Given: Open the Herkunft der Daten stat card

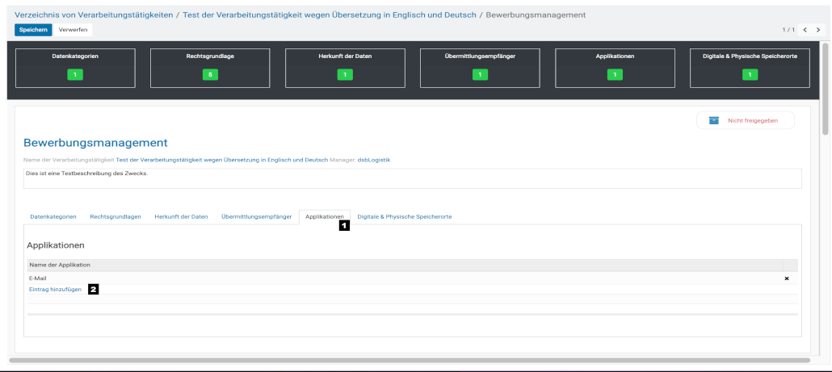Looking at the screenshot, I should 345,68.
